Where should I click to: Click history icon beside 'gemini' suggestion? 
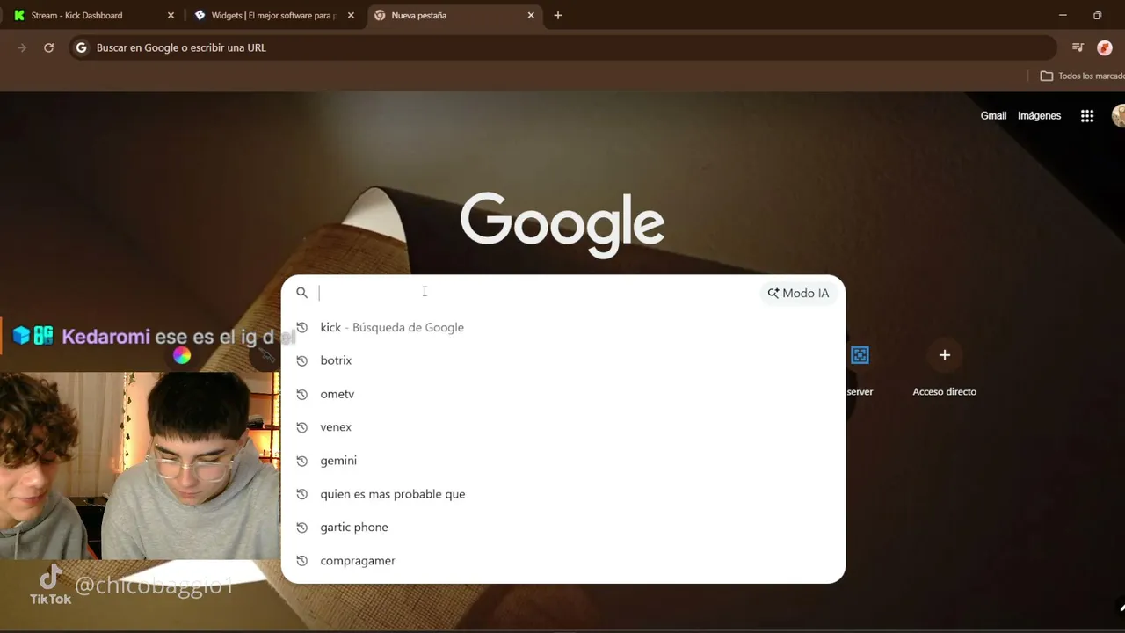(x=301, y=461)
